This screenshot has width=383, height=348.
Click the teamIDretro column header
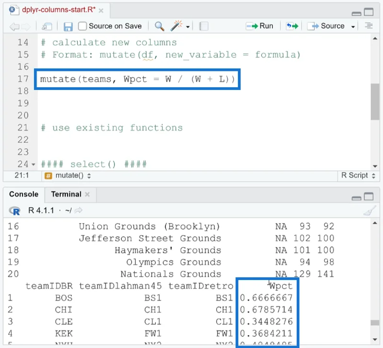click(x=201, y=286)
